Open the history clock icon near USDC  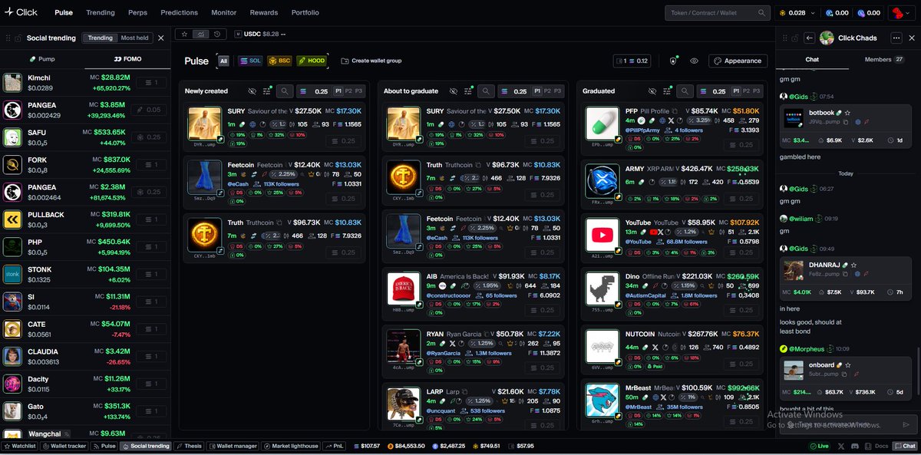[x=217, y=34]
